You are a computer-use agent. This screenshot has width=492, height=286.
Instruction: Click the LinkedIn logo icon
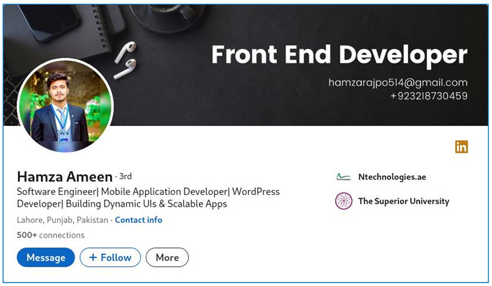(462, 147)
